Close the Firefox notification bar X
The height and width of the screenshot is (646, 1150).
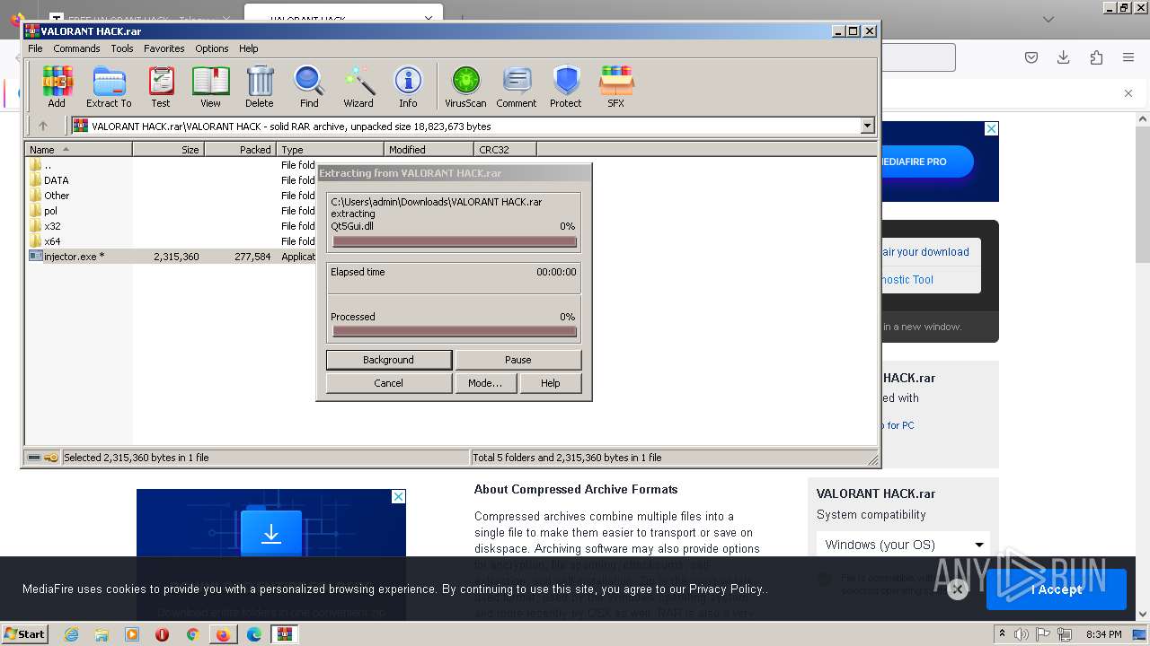tap(1128, 93)
